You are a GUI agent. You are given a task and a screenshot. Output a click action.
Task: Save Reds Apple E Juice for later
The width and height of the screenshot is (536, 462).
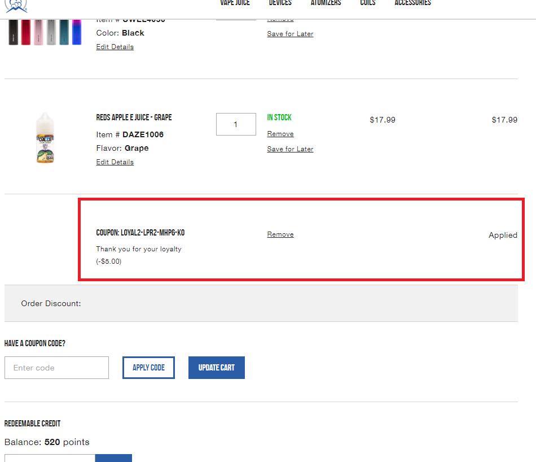pyautogui.click(x=290, y=149)
